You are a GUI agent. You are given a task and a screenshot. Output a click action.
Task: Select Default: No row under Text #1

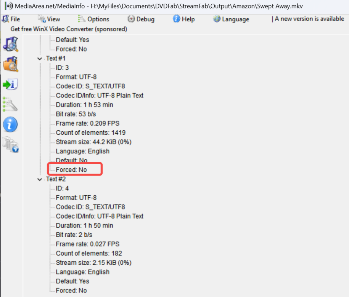click(x=71, y=160)
